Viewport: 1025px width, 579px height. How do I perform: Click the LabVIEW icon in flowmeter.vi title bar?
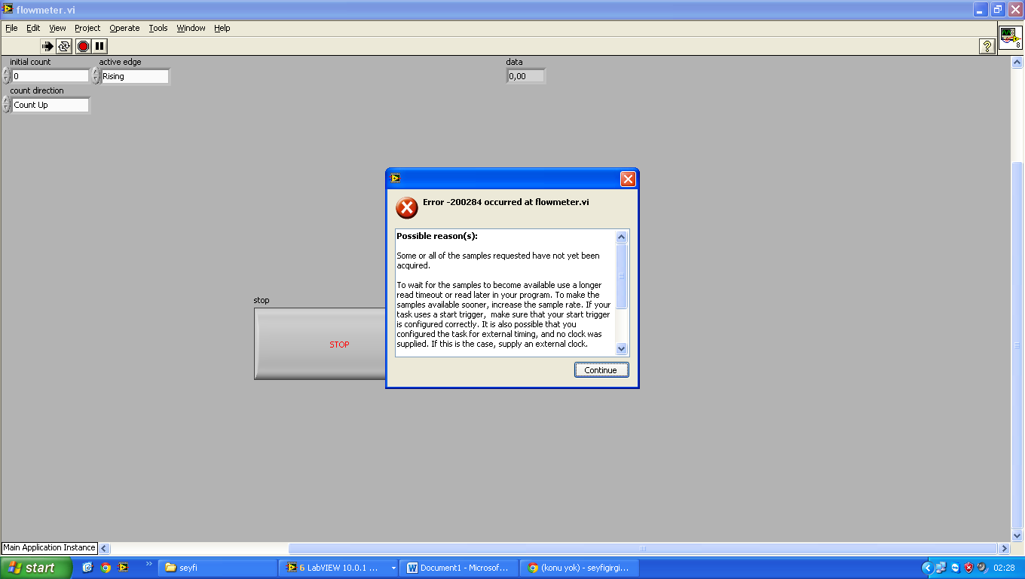(8, 10)
